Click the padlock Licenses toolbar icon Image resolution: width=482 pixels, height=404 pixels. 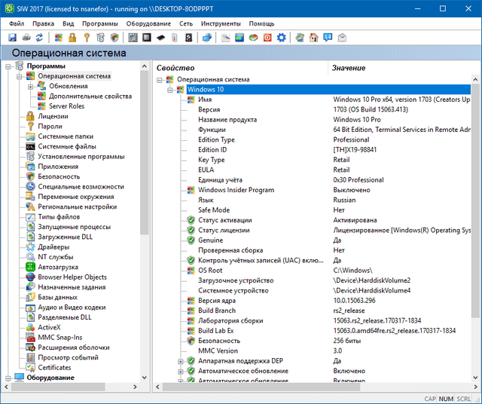click(74, 37)
